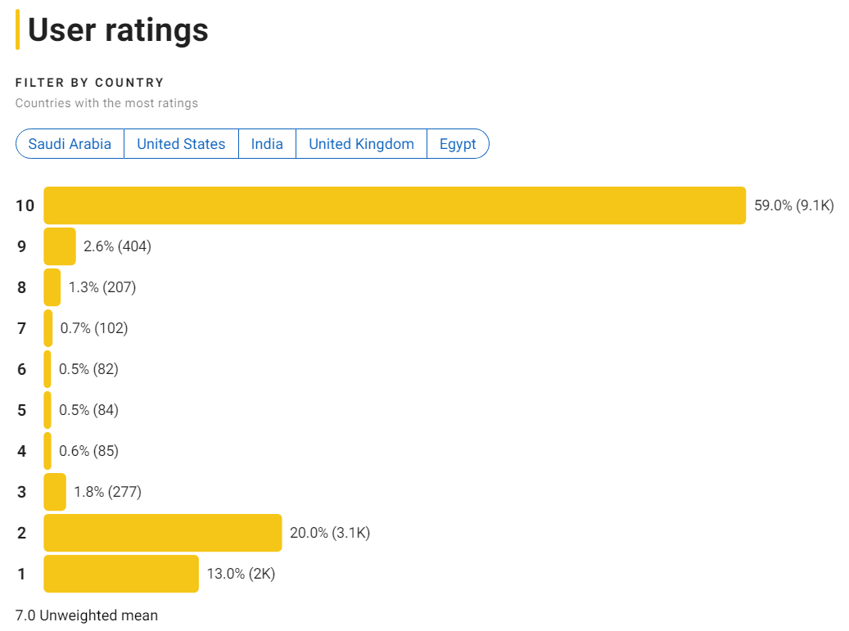Select the rating 3 bar
The image size is (849, 631).
coord(55,492)
